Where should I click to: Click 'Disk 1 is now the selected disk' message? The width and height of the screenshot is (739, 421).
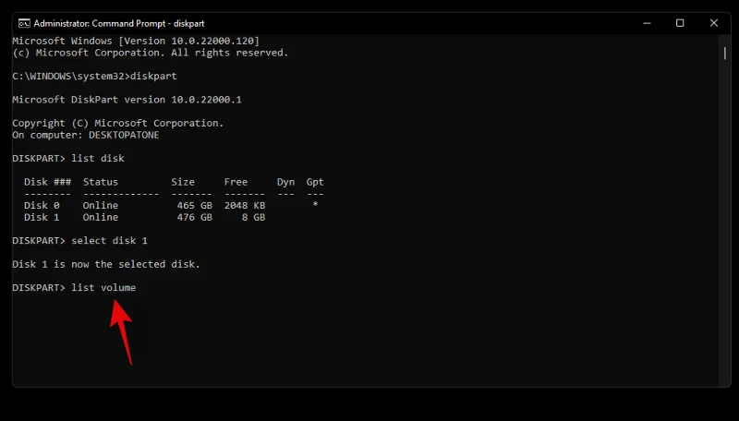tap(106, 264)
